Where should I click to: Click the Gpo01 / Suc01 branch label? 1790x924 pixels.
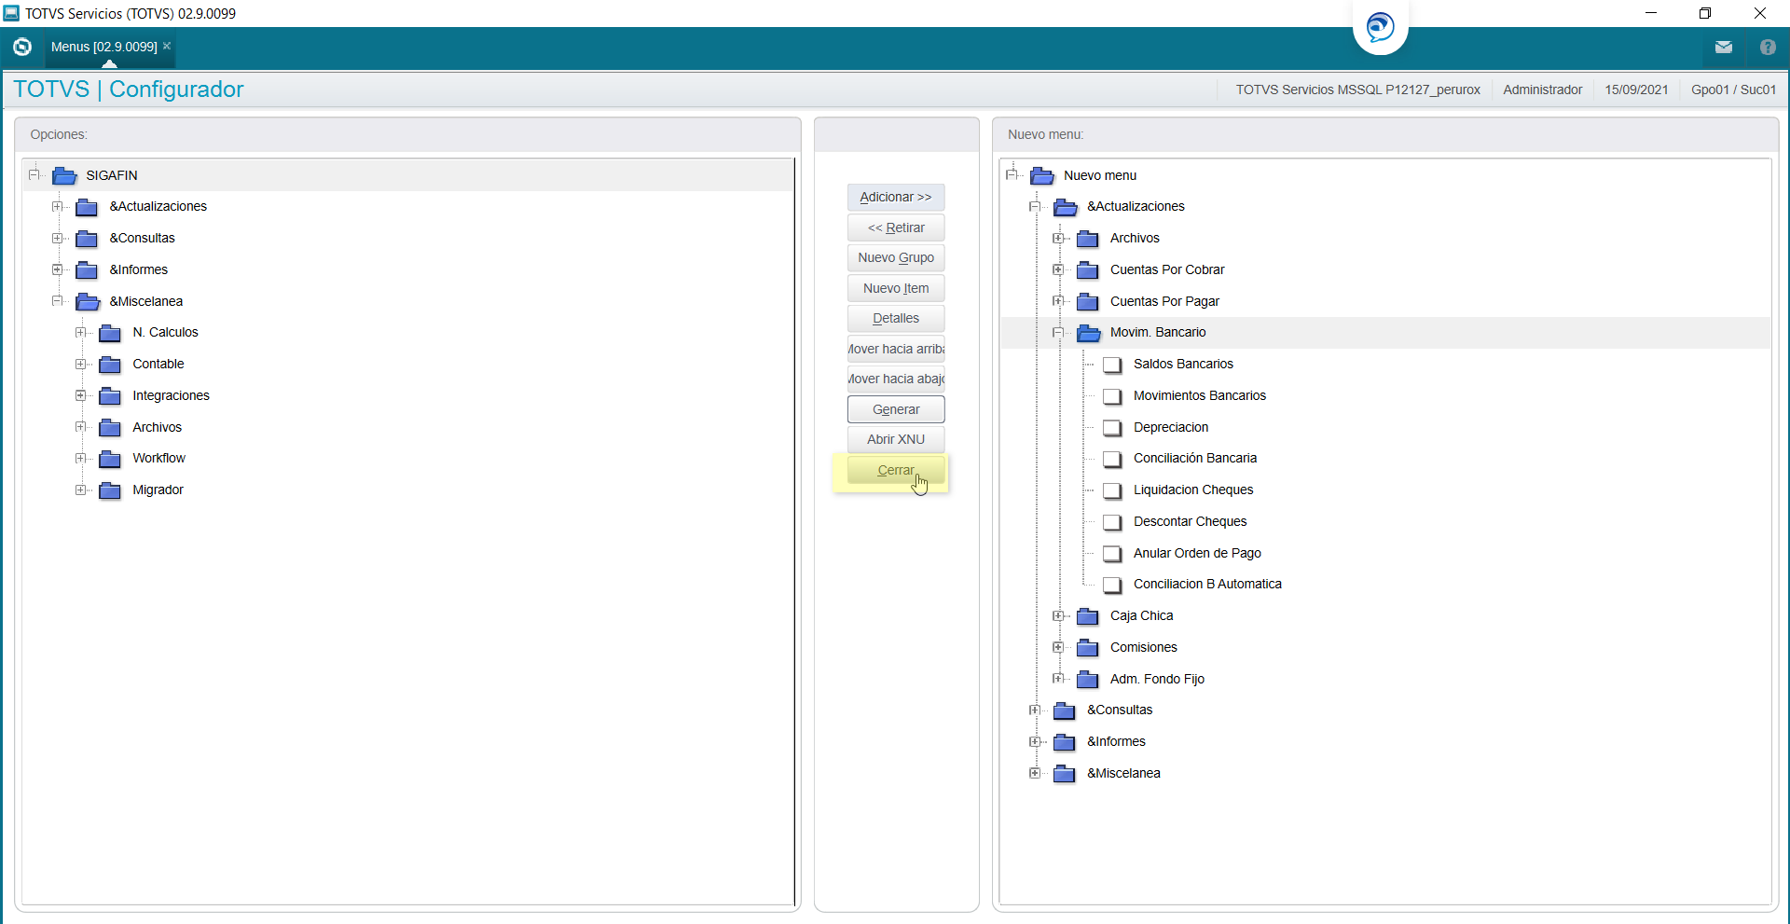coord(1733,90)
